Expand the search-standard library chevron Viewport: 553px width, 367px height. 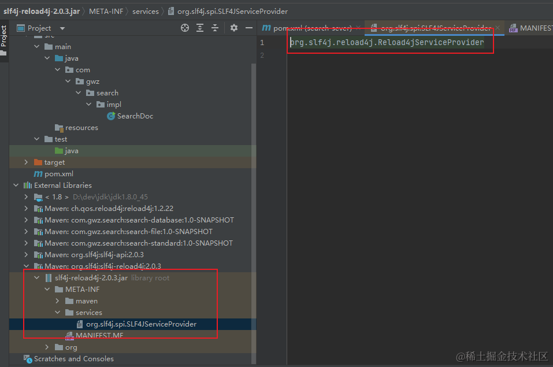click(x=26, y=243)
